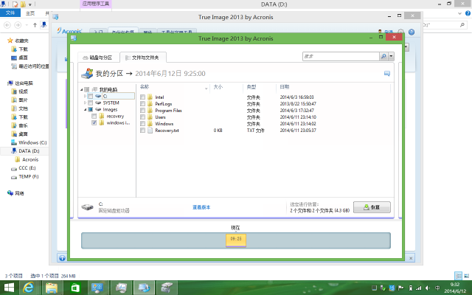
Task: Switch Explorer to large icons view
Action: click(x=466, y=275)
